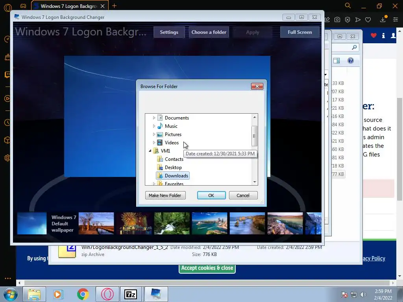
Task: Click the network tray icon
Action: [x=354, y=295]
